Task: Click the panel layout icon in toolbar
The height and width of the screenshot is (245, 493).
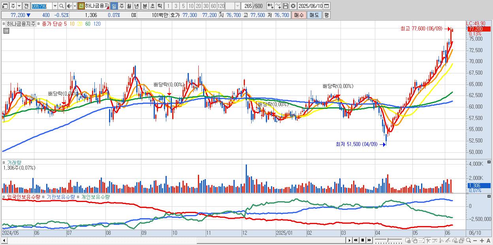Action: (x=5, y=6)
